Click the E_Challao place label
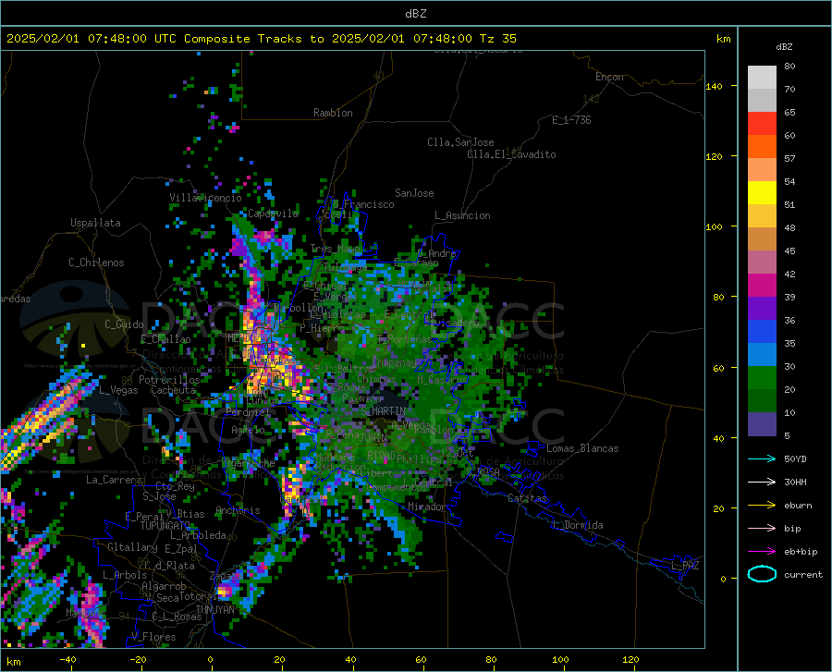Screen dimensions: 832x672 coord(165,339)
